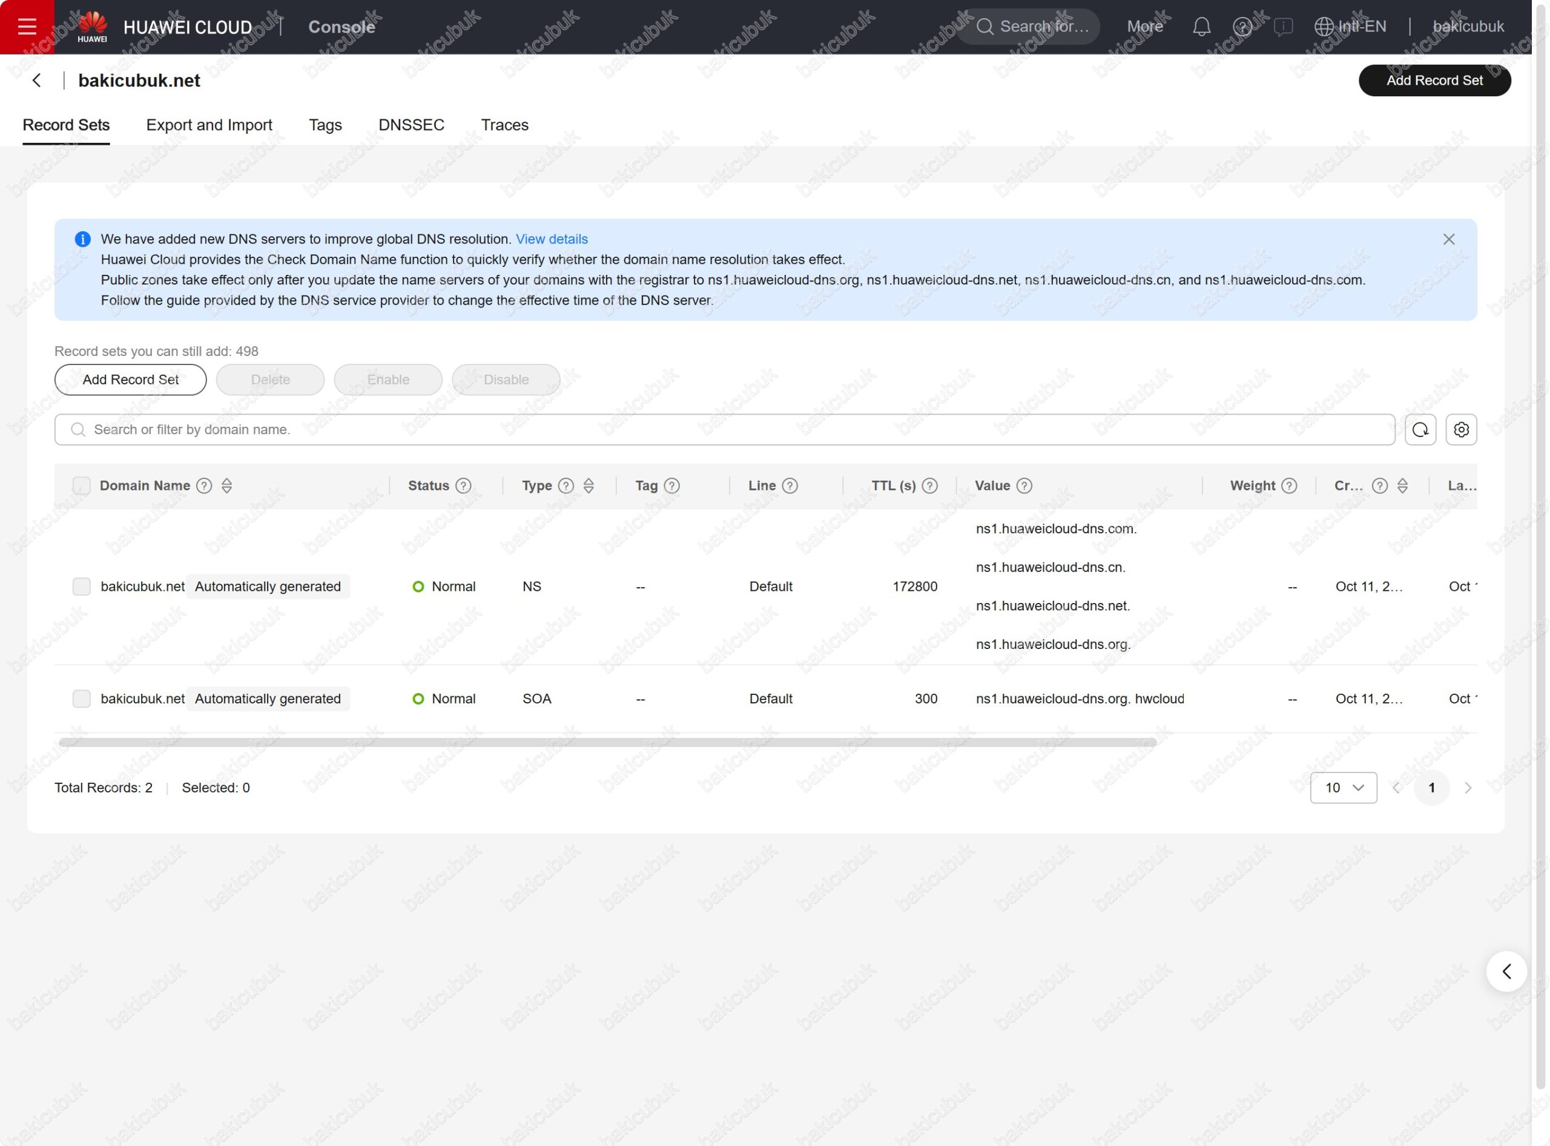Viewport: 1550px width, 1146px height.
Task: Go back using the left arrow icon
Action: [37, 81]
